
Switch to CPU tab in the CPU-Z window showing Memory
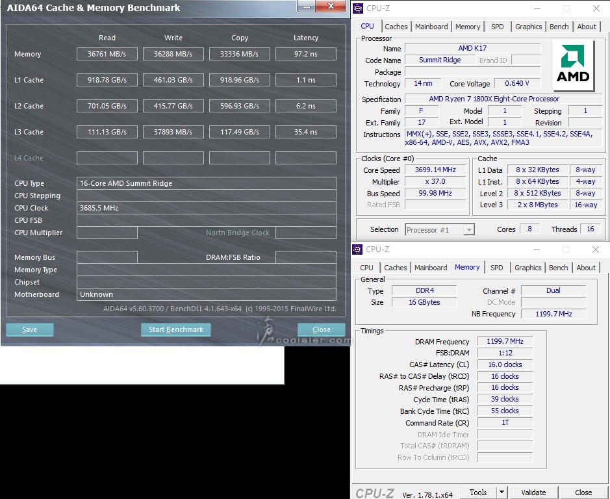point(366,268)
